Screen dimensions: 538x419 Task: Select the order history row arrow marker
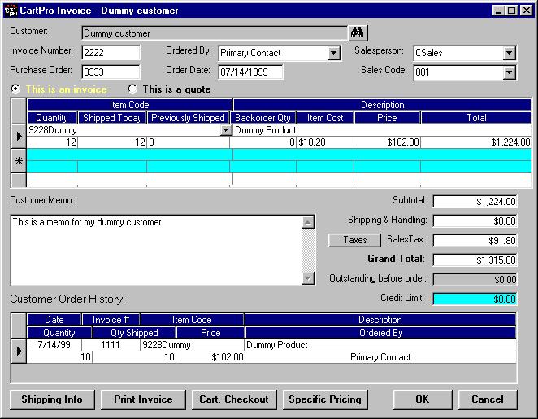tap(19, 351)
